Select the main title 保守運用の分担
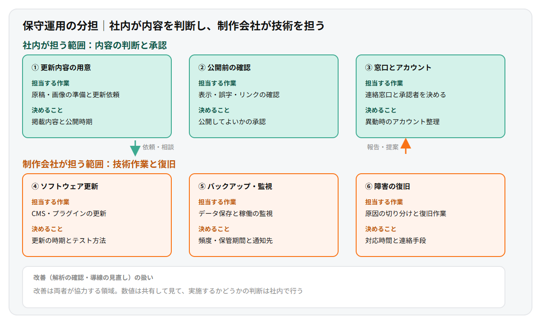 [x=60, y=26]
